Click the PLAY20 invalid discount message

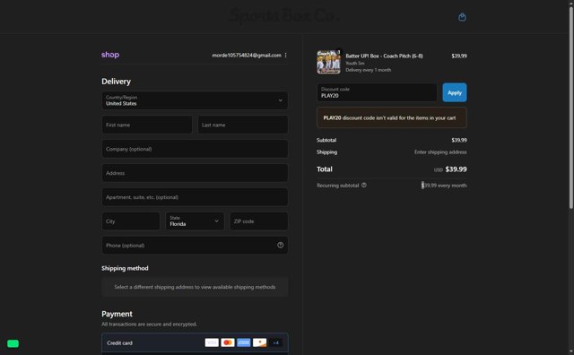(x=392, y=117)
